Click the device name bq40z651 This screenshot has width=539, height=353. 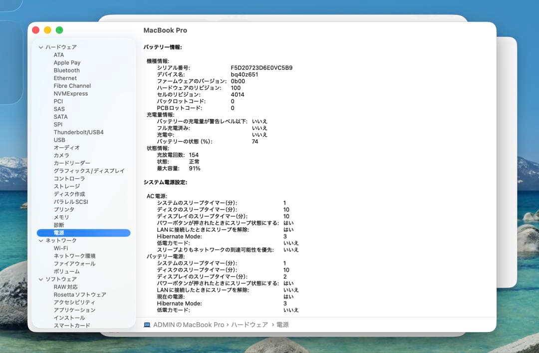click(x=245, y=74)
